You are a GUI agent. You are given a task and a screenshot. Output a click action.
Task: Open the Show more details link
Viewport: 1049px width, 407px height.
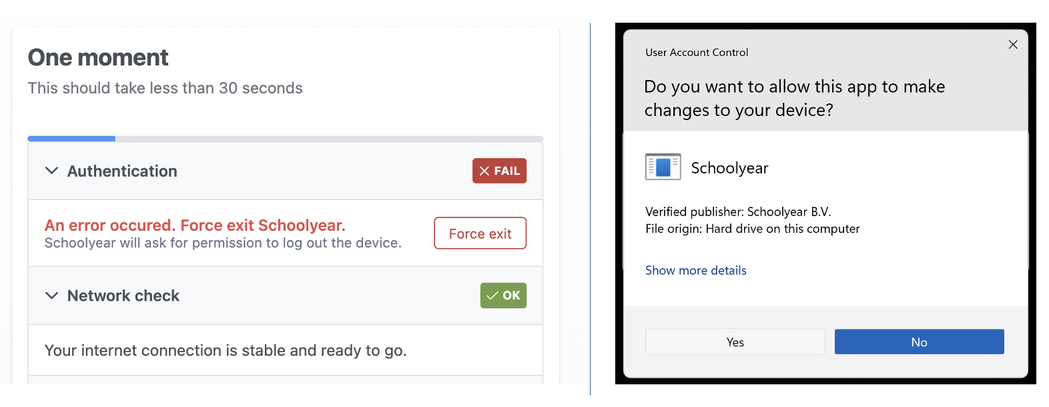695,270
